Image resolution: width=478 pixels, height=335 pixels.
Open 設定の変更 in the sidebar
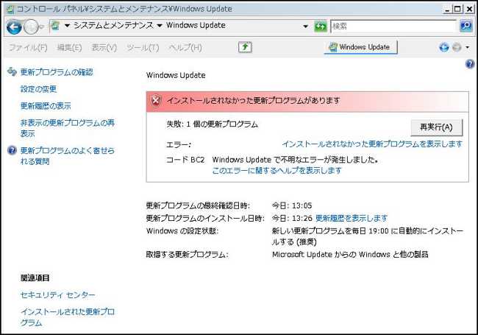coord(38,89)
